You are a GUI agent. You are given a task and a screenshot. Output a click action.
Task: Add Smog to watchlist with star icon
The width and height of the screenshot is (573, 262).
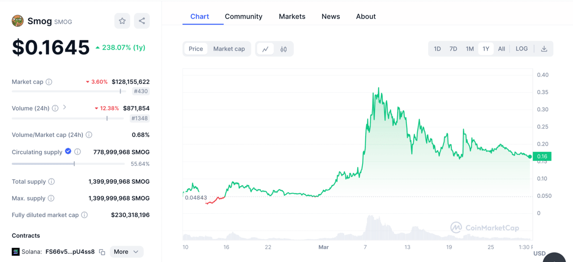click(x=122, y=21)
